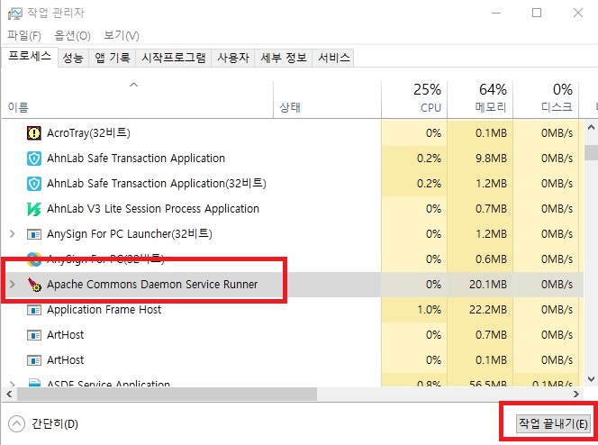Sort by the 이름 column header
Screen dimensions: 598x445
137,99
